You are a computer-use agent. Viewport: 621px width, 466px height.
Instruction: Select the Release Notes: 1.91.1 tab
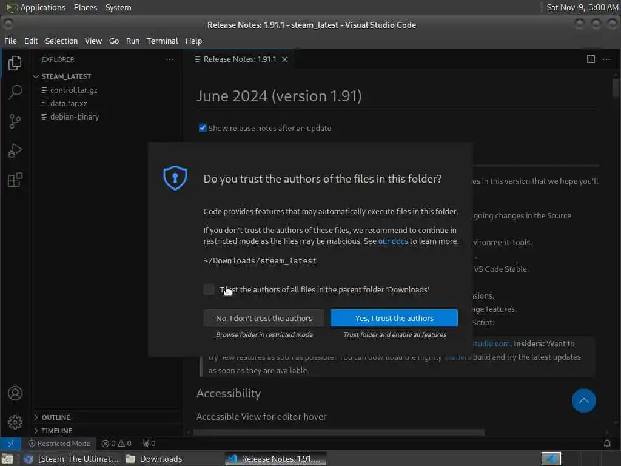(240, 59)
